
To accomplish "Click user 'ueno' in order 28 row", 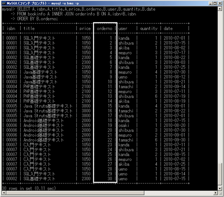I will (x=123, y=169).
